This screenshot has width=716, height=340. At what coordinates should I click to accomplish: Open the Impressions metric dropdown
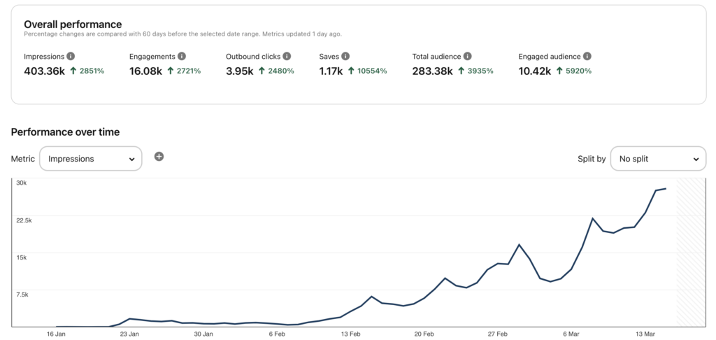[x=90, y=159]
